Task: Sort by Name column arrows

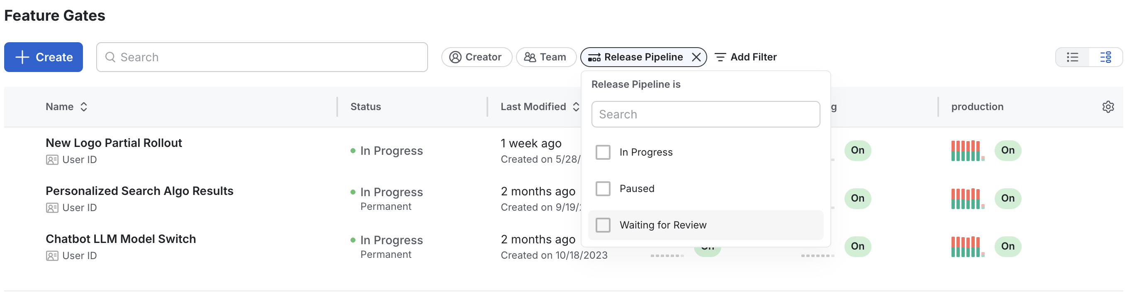Action: point(84,107)
